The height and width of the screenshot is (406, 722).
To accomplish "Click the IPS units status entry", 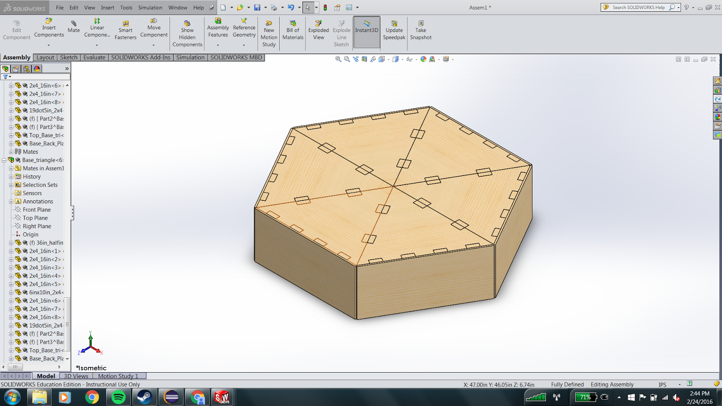I will tap(662, 385).
